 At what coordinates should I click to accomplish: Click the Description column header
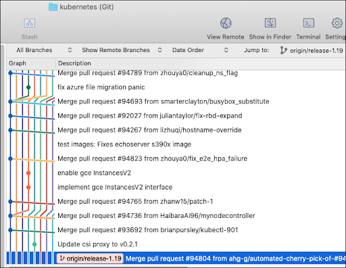pos(74,63)
